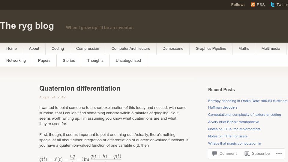The height and width of the screenshot is (162, 288).
Task: Open the Computer Architecture category
Action: pyautogui.click(x=130, y=49)
